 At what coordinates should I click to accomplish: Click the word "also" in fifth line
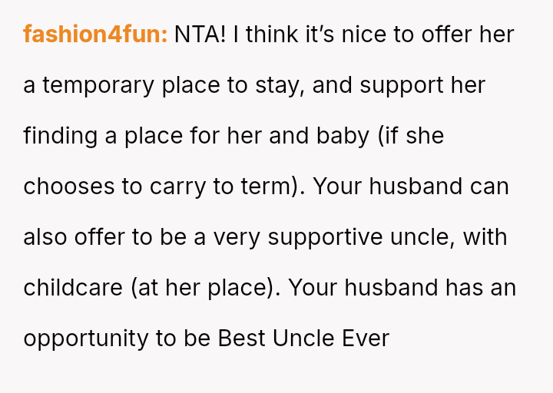(45, 237)
